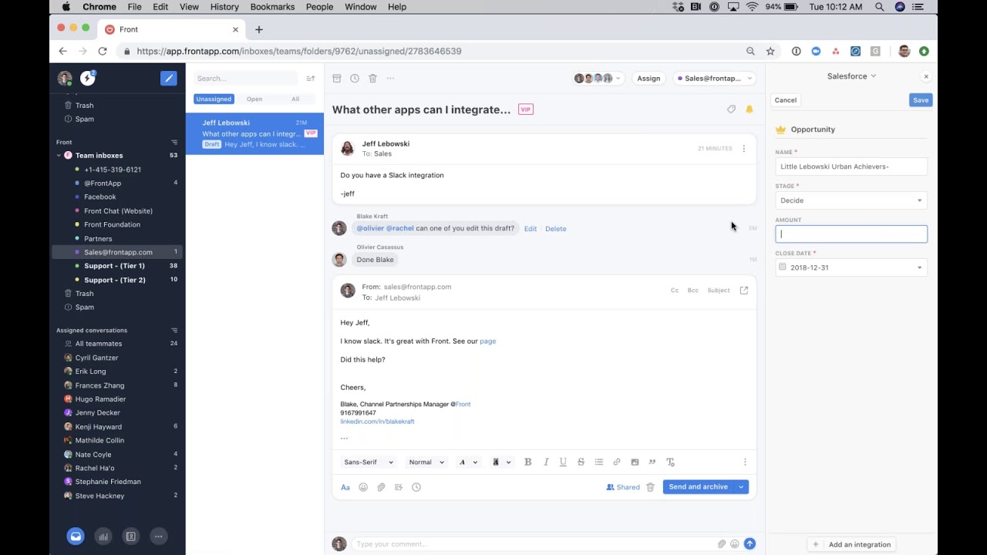Screen dimensions: 987x555
Task: Select the Jeff Lebowski conversation in list
Action: [254, 133]
